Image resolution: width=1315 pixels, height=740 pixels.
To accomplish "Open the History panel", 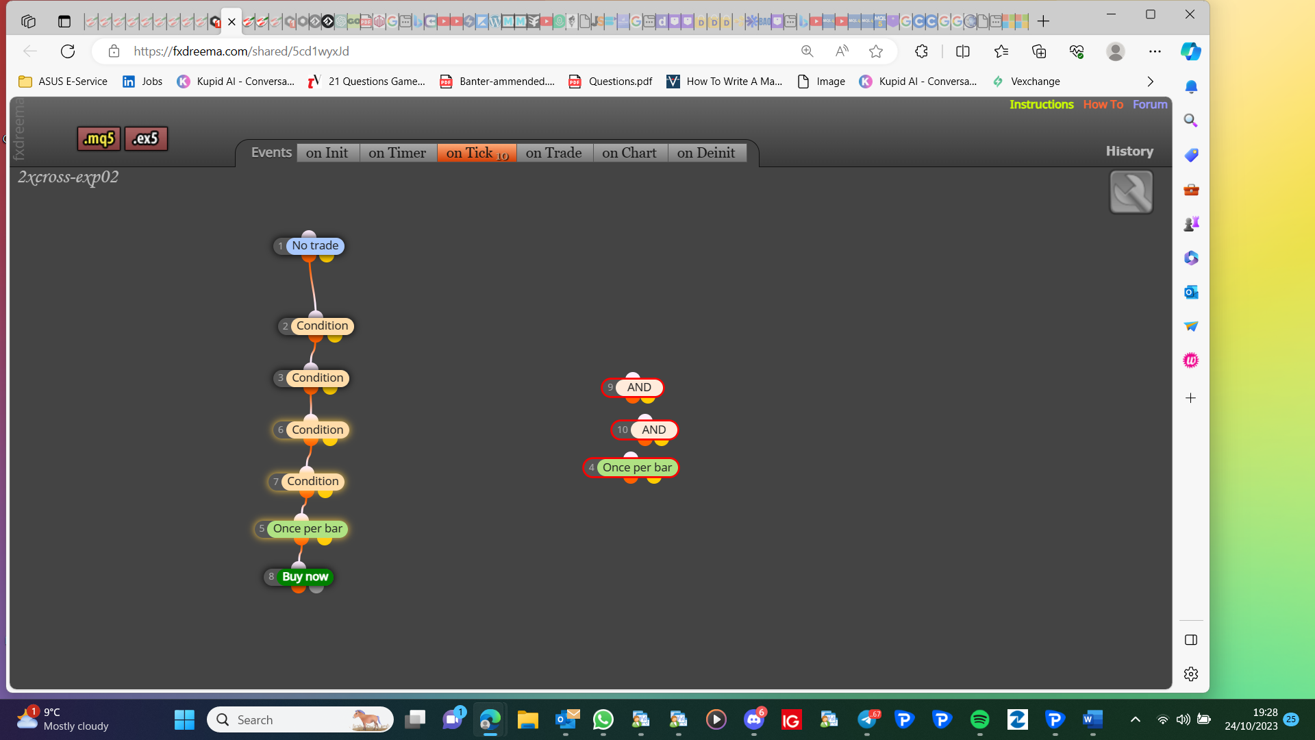I will 1129,151.
